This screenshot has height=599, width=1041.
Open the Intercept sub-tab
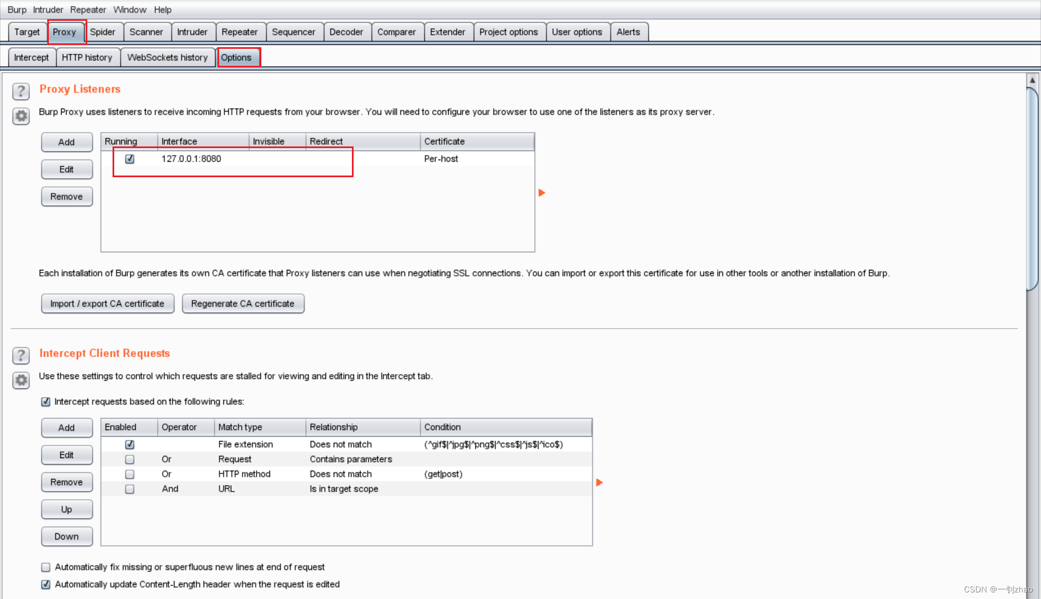tap(31, 58)
